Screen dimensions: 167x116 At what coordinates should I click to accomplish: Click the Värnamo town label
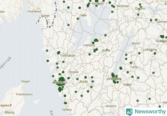click(111, 106)
